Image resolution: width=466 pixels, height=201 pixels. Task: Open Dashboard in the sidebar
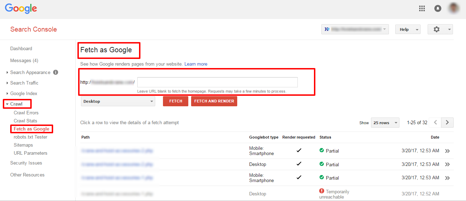(x=21, y=48)
